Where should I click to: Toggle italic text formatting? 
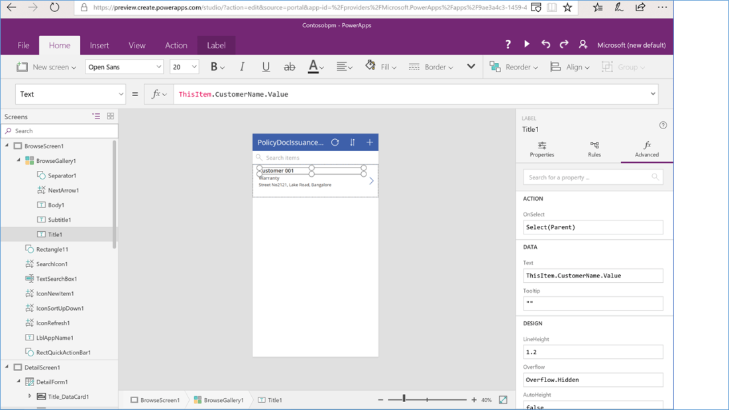pyautogui.click(x=242, y=67)
